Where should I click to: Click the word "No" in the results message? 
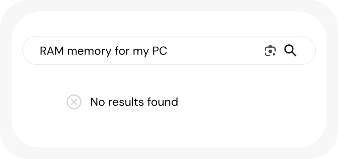97,102
